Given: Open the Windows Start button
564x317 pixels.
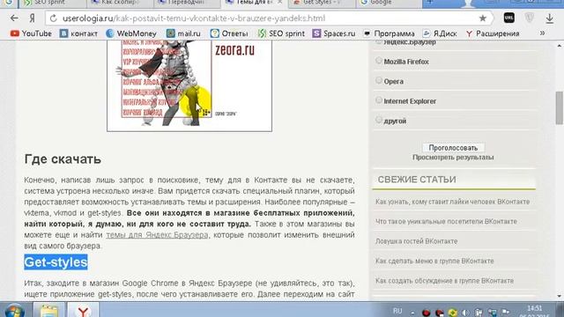Looking at the screenshot, I should 14,311.
